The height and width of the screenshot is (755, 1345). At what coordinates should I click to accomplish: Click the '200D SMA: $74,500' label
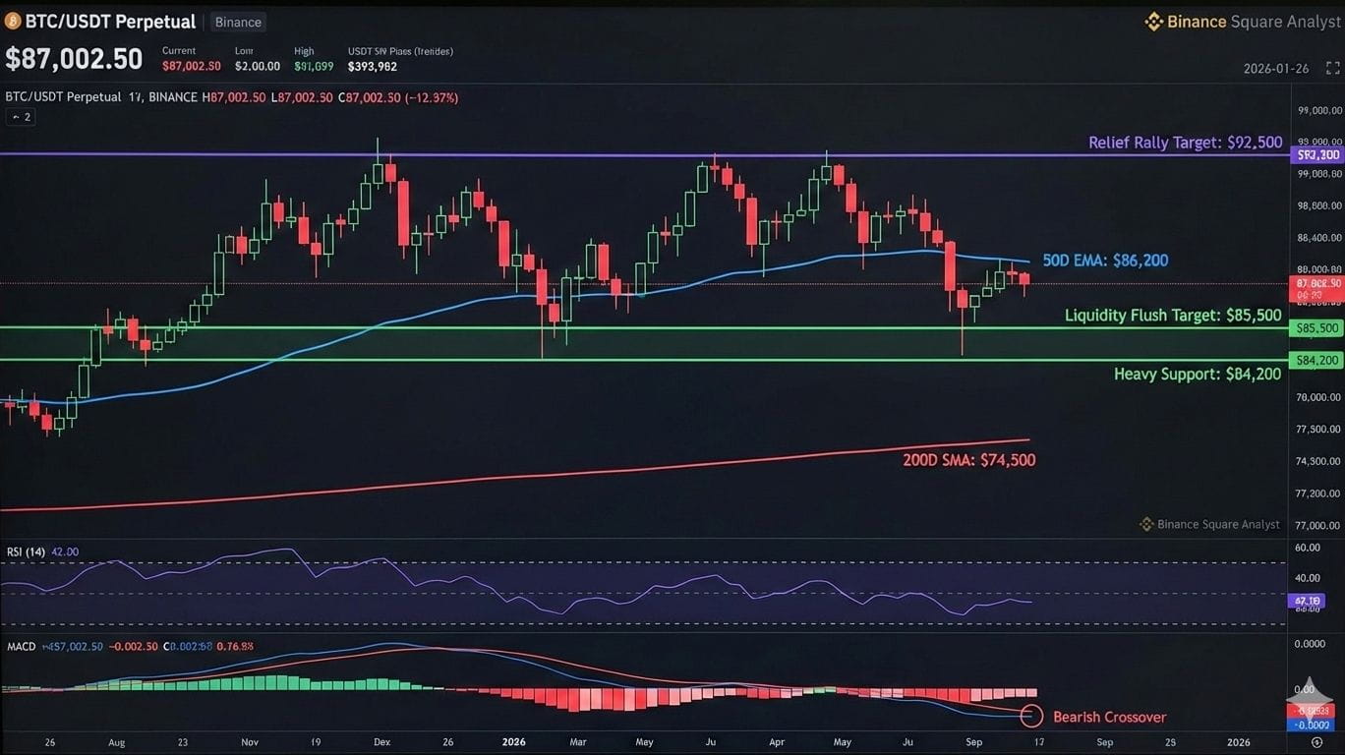click(968, 460)
